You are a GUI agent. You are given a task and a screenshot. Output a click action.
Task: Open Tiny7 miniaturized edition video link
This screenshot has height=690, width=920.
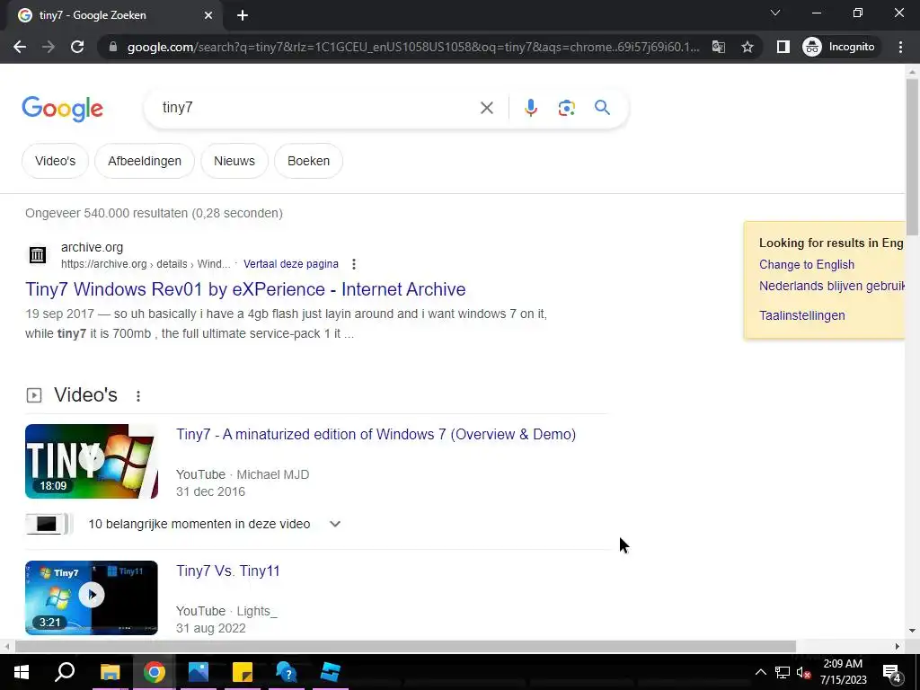[x=376, y=434]
